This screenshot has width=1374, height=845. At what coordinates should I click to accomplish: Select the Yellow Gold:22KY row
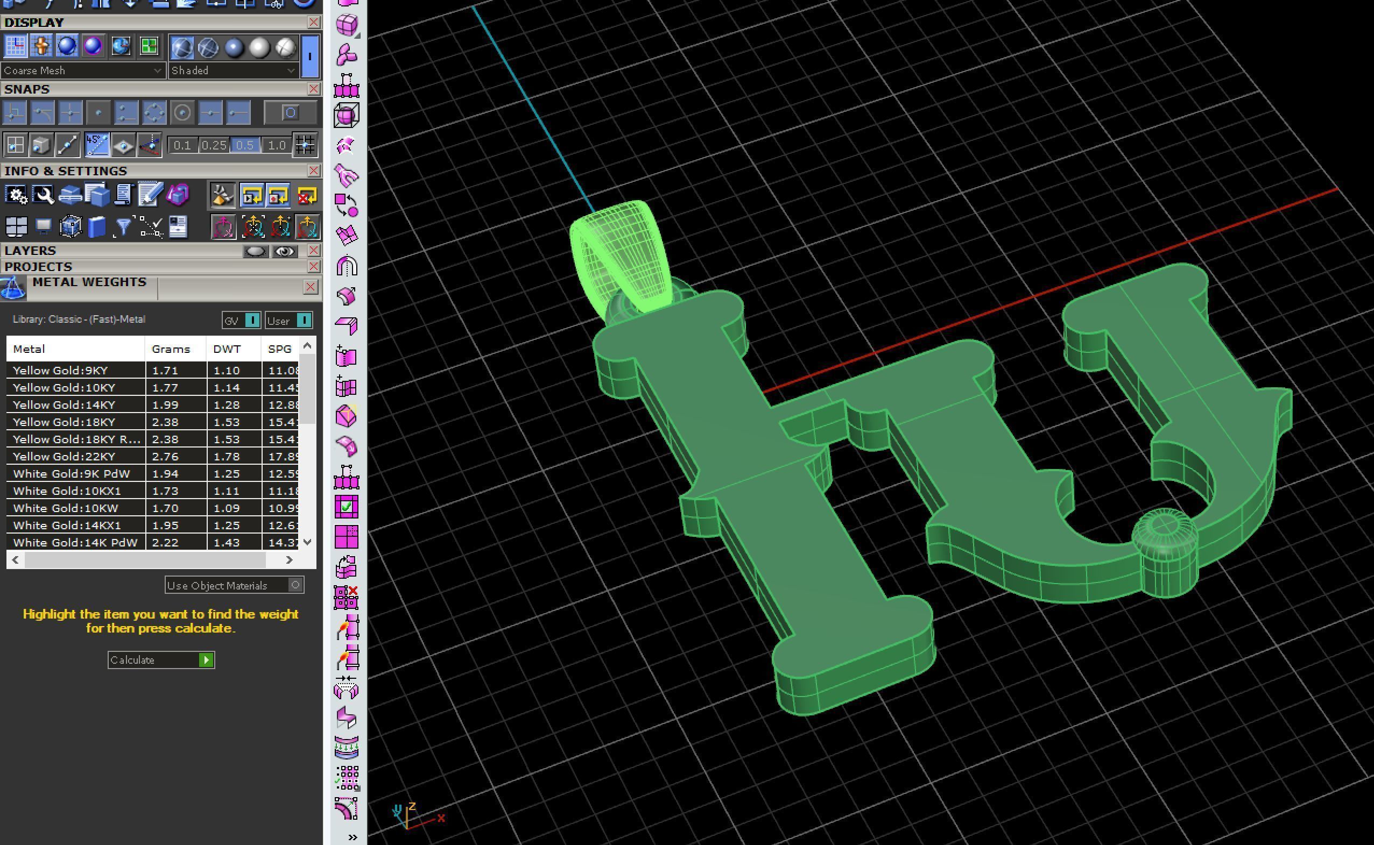point(152,456)
